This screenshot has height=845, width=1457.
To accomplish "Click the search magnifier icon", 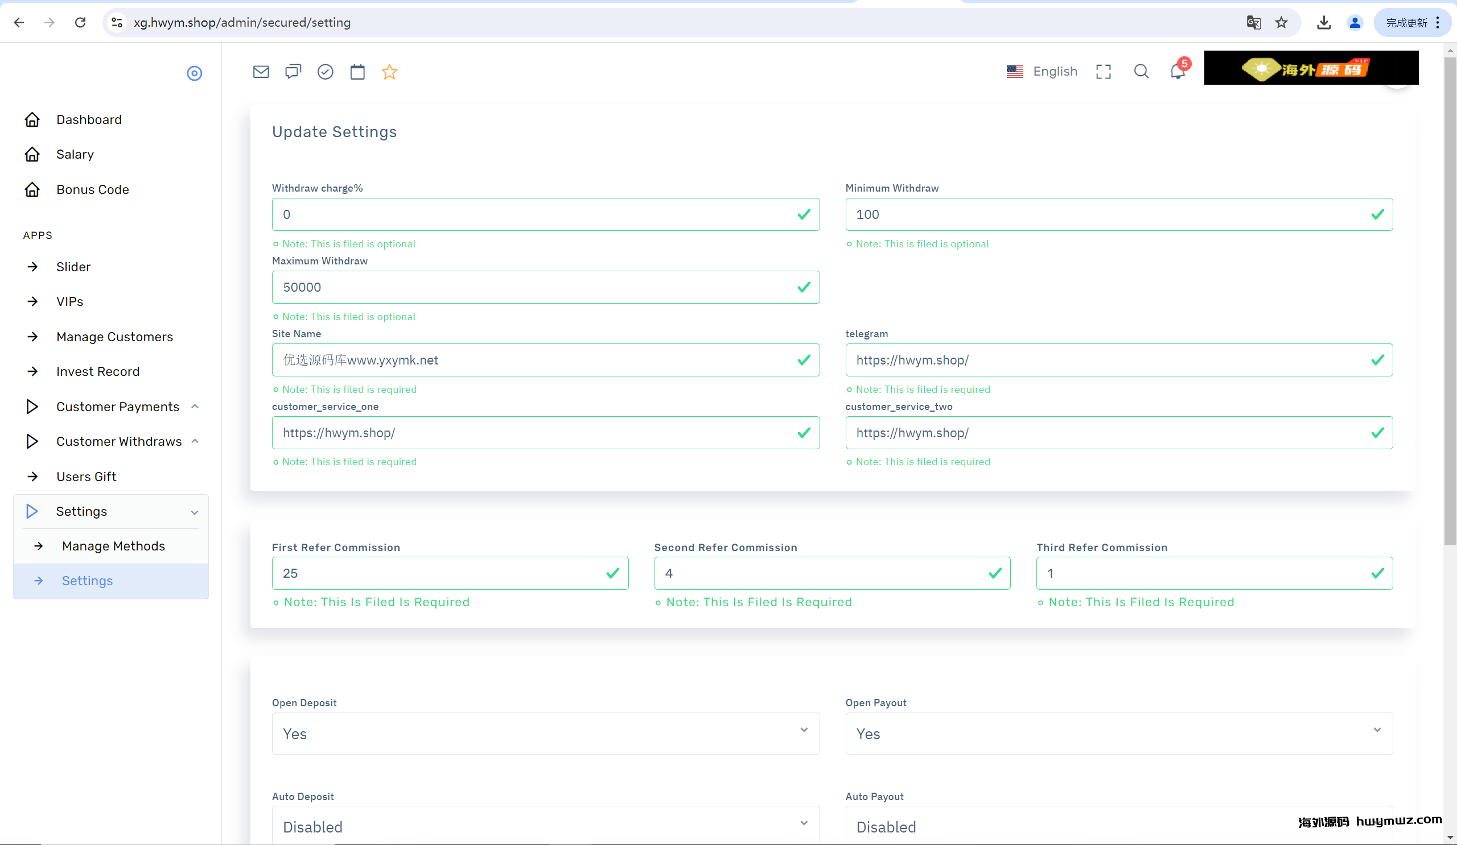I will 1141,72.
